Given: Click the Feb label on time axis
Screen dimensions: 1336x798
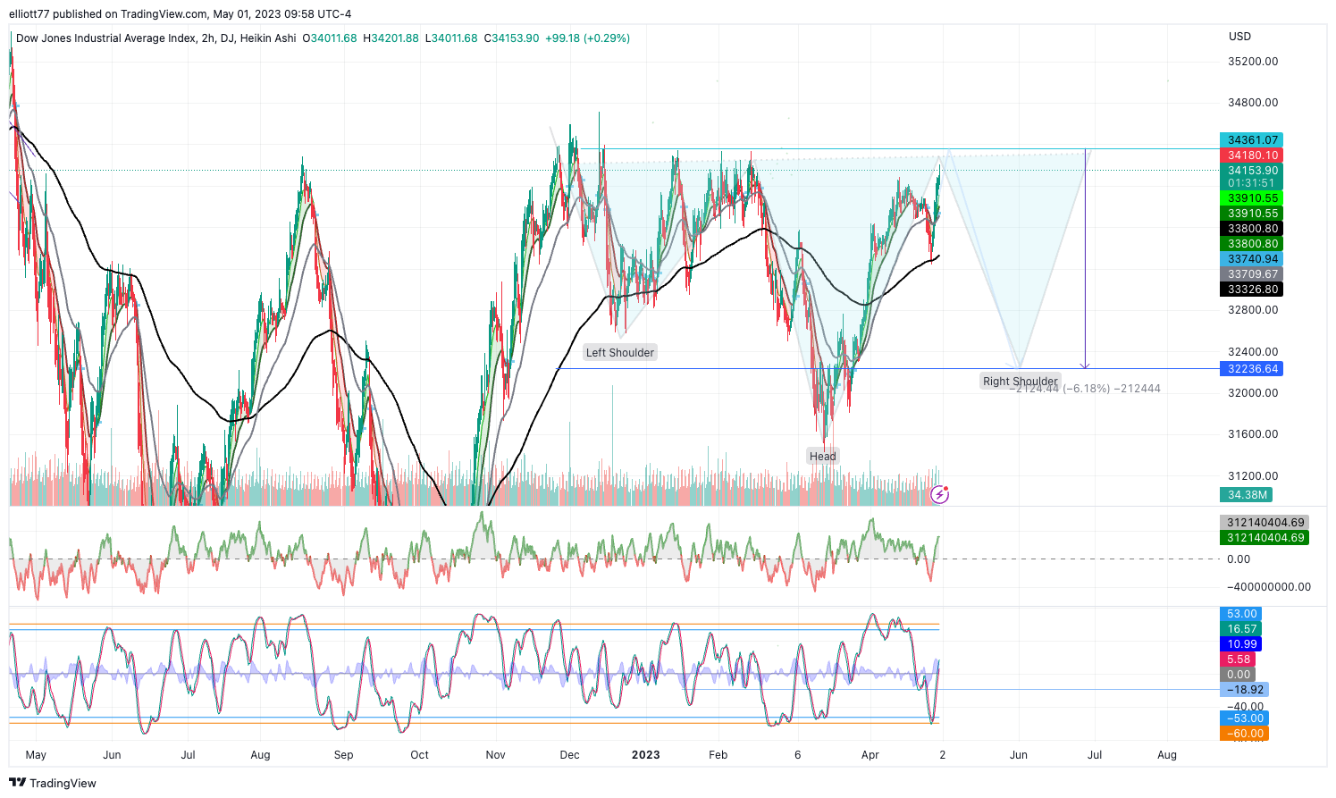Looking at the screenshot, I should click(718, 755).
